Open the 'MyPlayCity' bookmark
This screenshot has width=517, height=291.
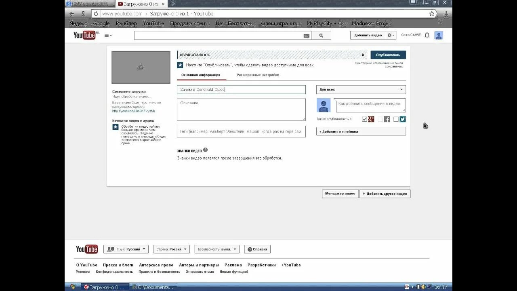pyautogui.click(x=326, y=23)
